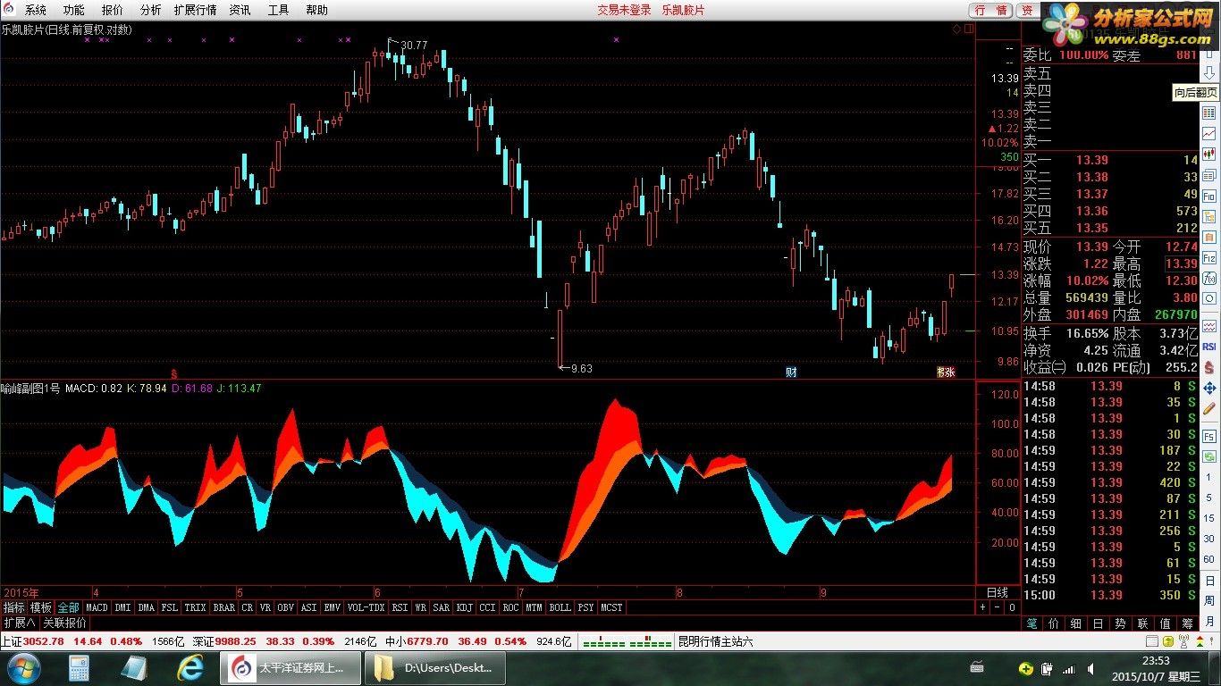Launch the calculator from the taskbar

pos(80,668)
